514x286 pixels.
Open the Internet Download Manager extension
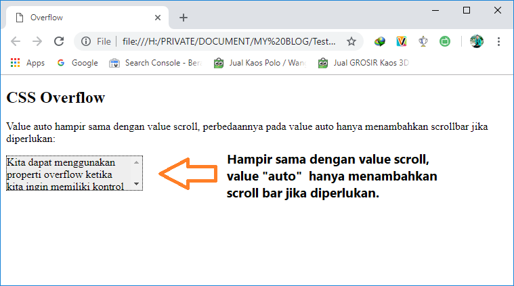(380, 41)
